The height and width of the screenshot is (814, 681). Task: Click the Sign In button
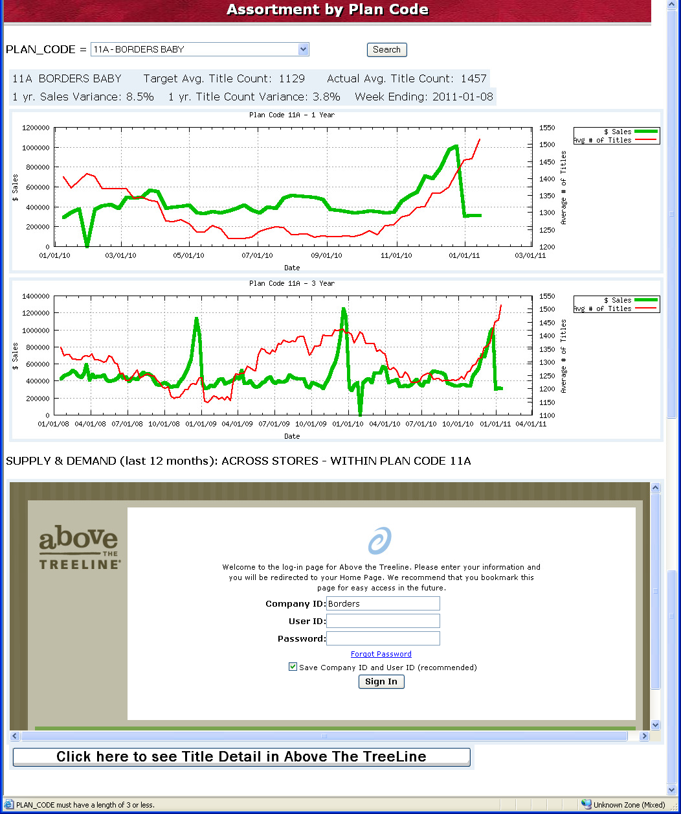click(x=381, y=682)
